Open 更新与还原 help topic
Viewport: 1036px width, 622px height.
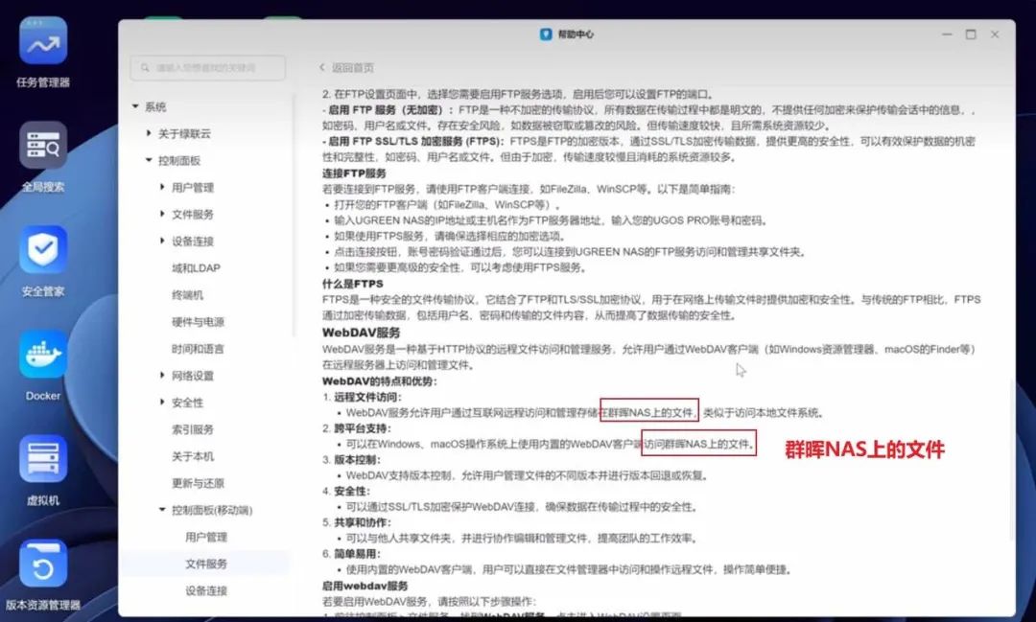198,483
